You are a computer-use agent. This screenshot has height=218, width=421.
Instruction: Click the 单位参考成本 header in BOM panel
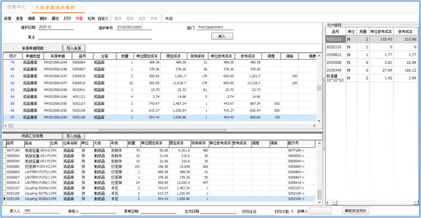(x=381, y=32)
